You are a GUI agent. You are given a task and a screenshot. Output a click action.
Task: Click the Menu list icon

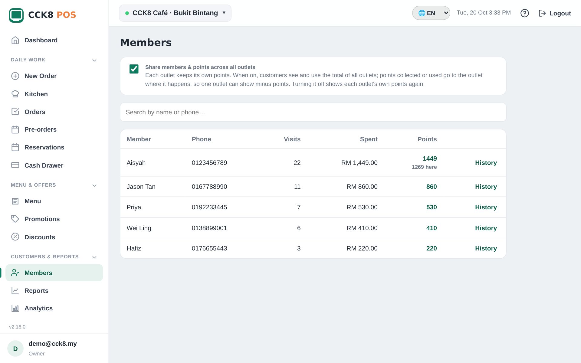tap(15, 201)
